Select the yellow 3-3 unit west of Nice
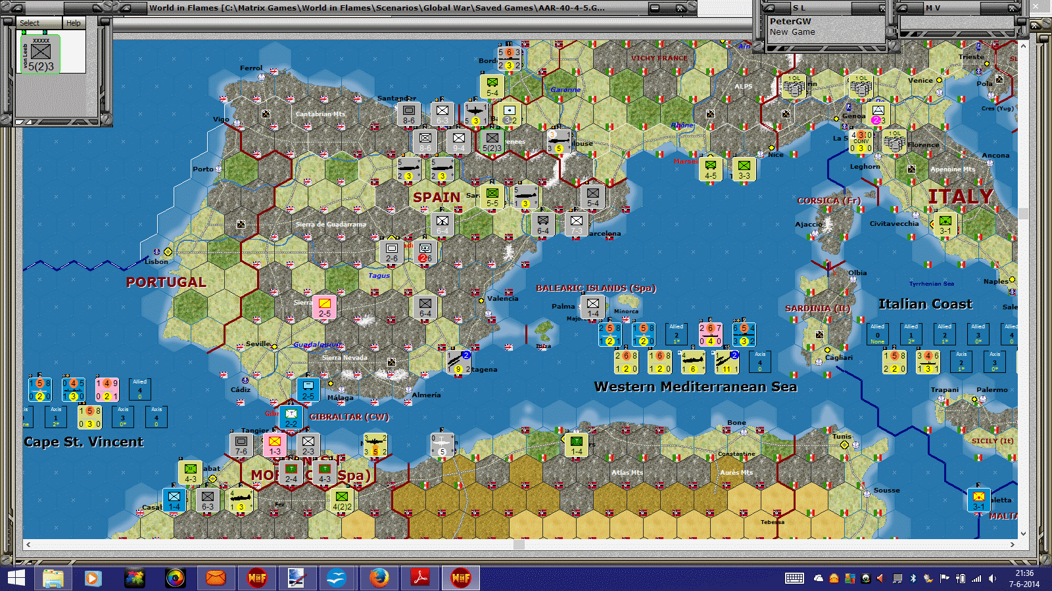Viewport: 1052px width, 591px height. pos(744,168)
